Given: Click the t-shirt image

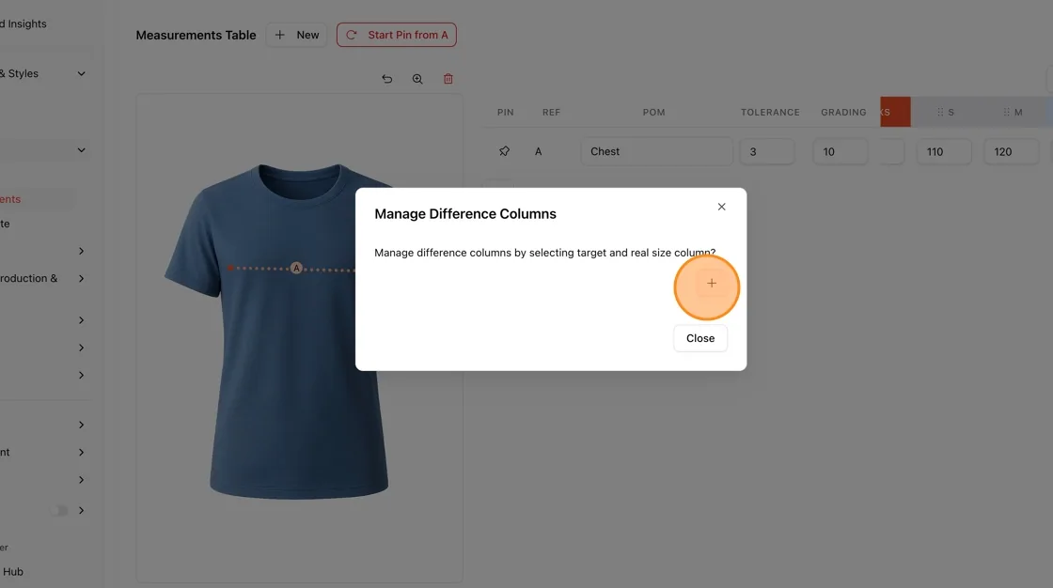Looking at the screenshot, I should pyautogui.click(x=299, y=338).
